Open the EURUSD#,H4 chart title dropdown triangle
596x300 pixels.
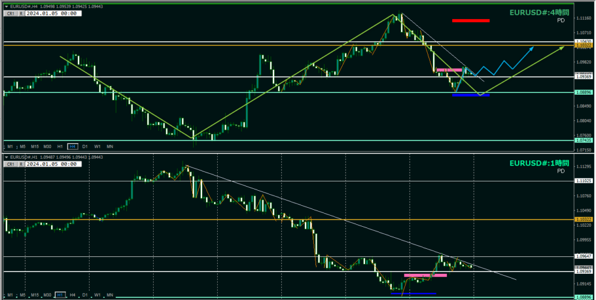click(x=6, y=6)
